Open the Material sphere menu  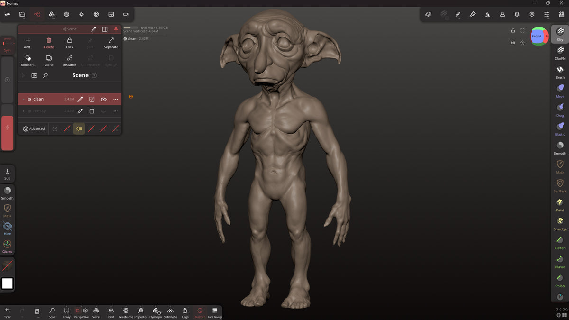coord(66,14)
